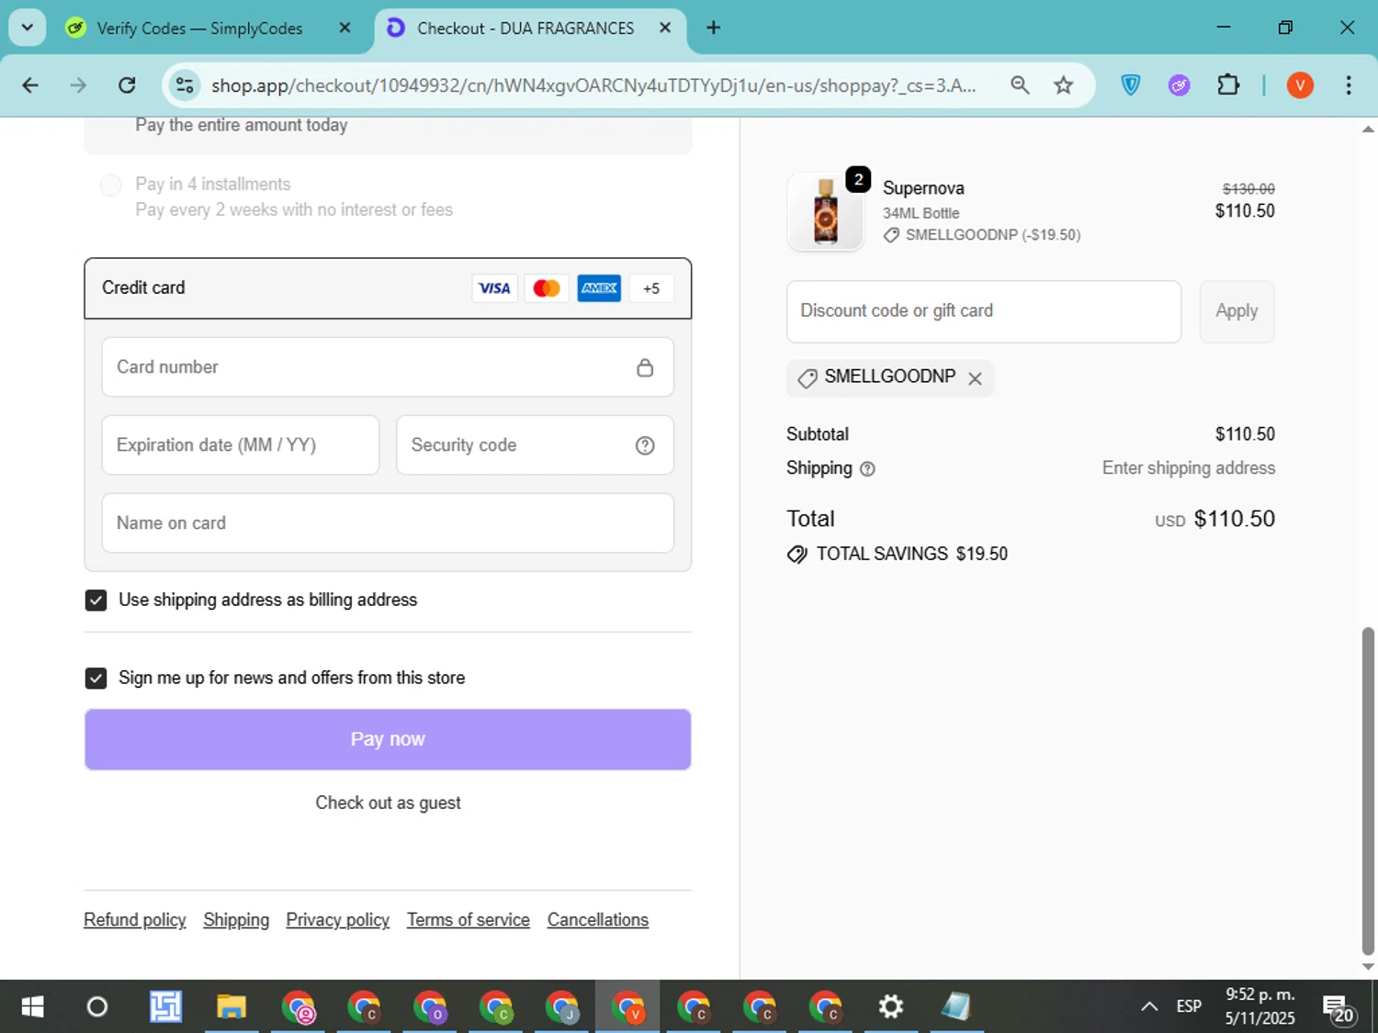The height and width of the screenshot is (1033, 1378).
Task: Open the Shipping policy link in footer
Action: click(236, 920)
